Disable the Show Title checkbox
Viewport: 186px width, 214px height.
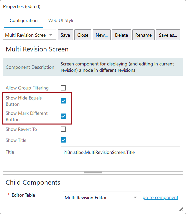63,140
